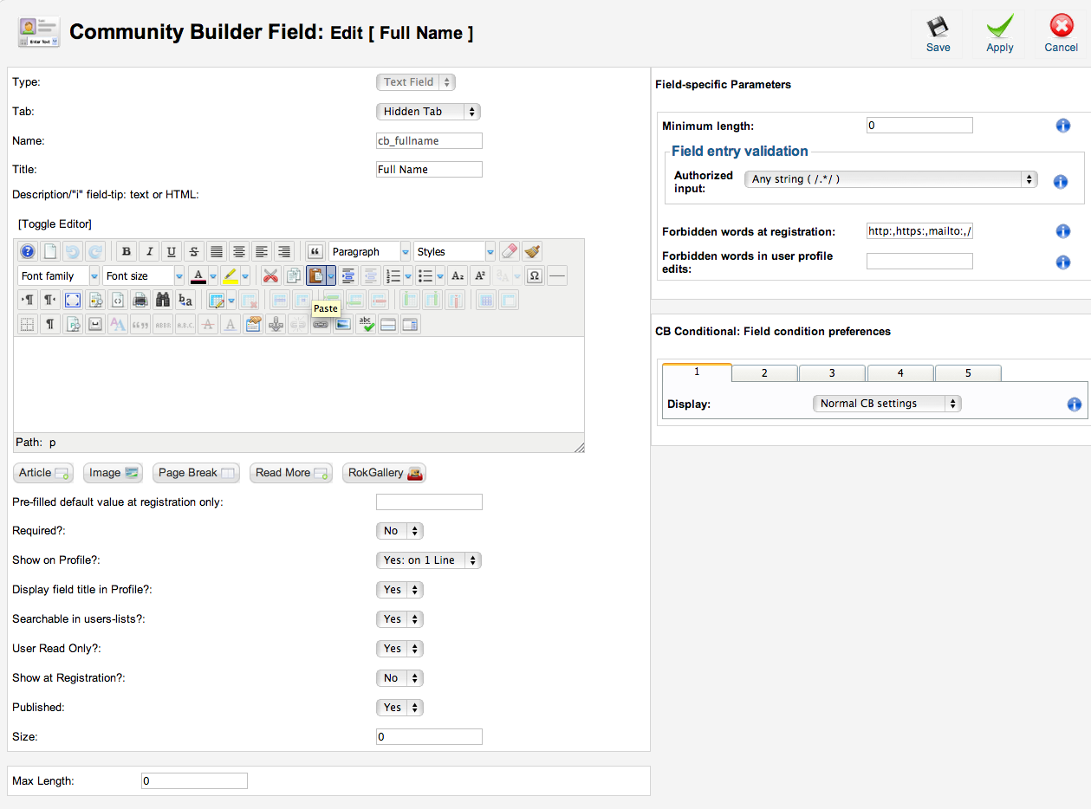Click the new document icon in editor
Screen dimensions: 1091x809
click(x=50, y=251)
